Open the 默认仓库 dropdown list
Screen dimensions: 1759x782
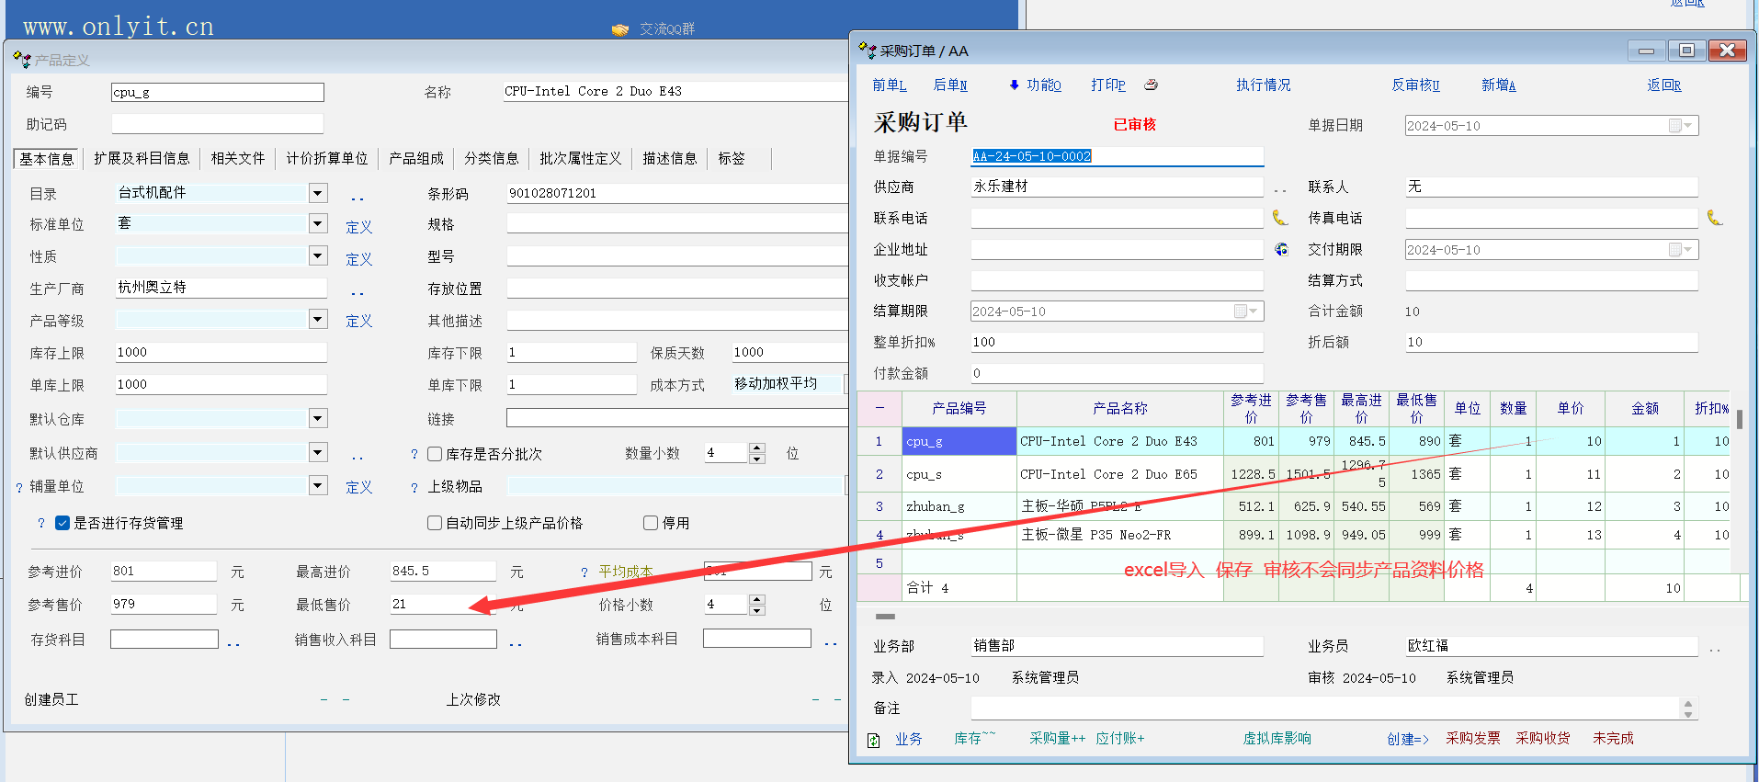pyautogui.click(x=318, y=419)
